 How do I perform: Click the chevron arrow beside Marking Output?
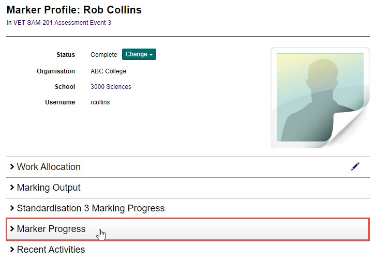12,188
